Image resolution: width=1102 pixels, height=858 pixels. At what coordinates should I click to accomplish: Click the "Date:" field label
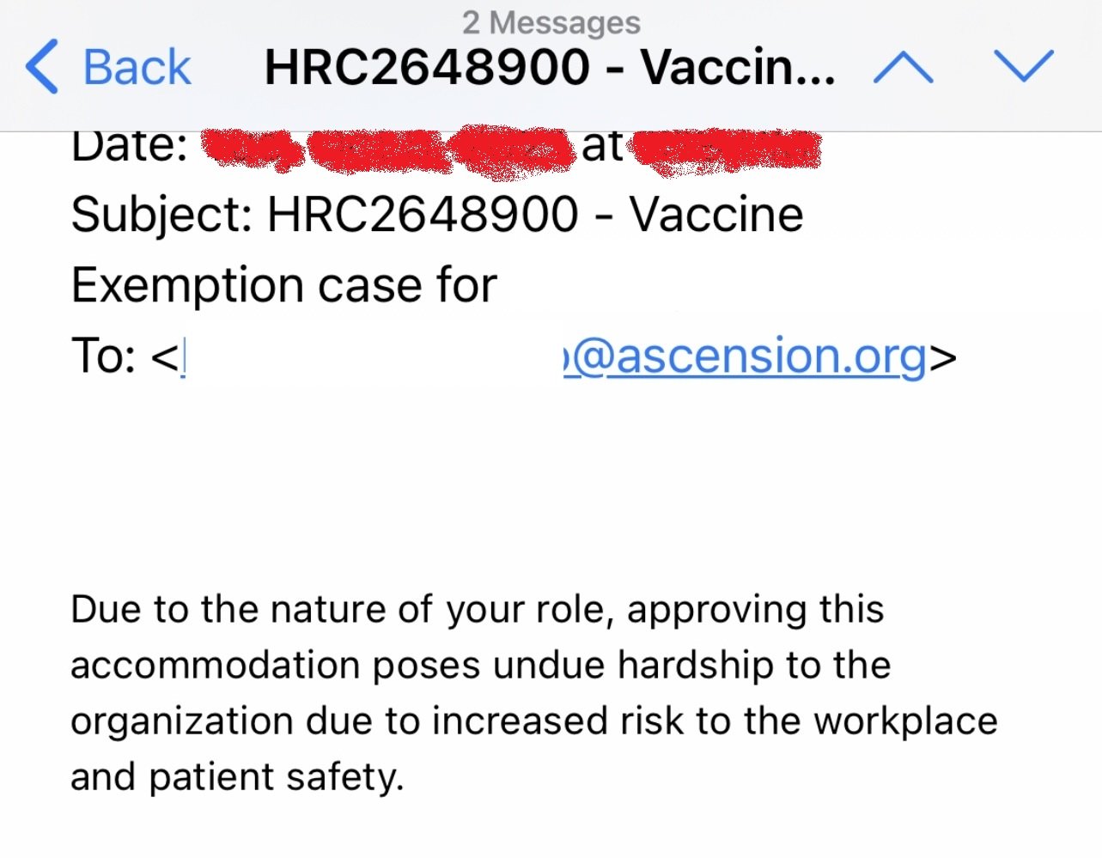129,146
